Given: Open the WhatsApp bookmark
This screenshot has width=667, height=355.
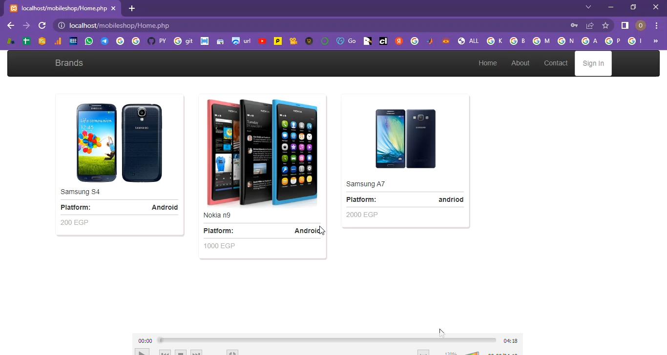Looking at the screenshot, I should click(x=89, y=41).
